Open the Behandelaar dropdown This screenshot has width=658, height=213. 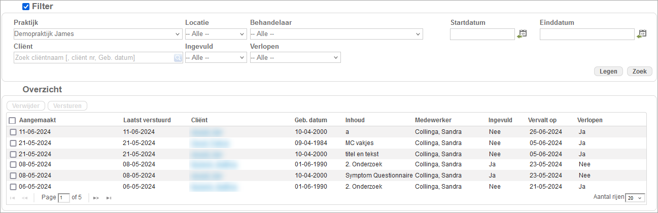(336, 34)
